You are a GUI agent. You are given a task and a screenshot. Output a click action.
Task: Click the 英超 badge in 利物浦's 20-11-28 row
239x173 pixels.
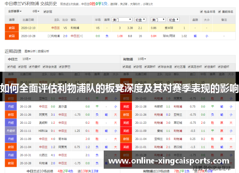point(126,107)
